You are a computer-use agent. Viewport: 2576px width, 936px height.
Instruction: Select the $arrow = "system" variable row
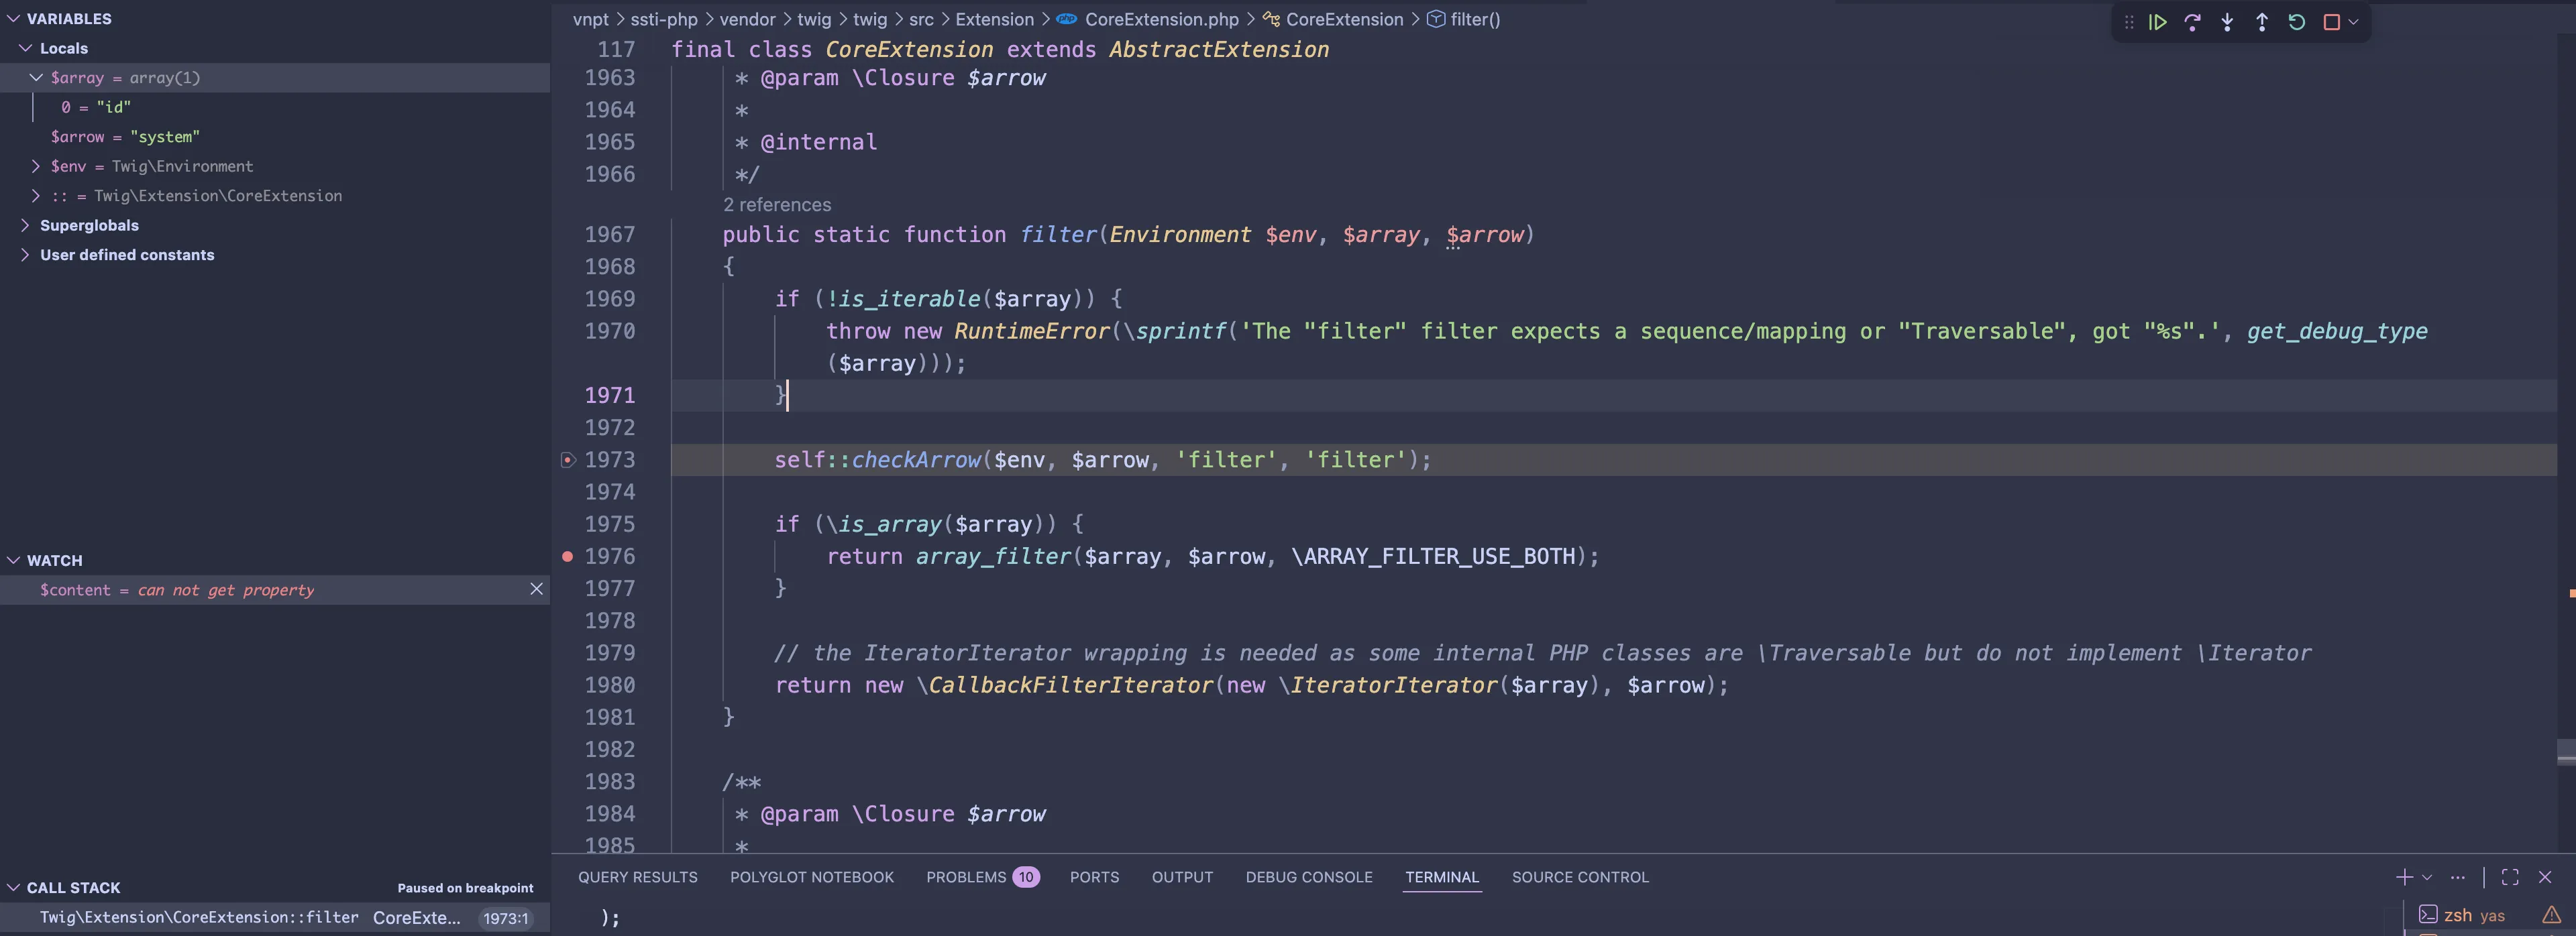(x=275, y=137)
